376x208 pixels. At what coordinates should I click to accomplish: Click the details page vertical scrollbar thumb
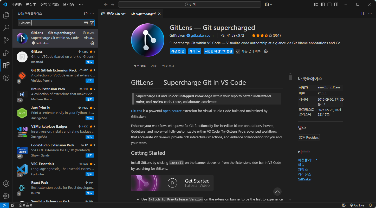[x=290, y=77]
